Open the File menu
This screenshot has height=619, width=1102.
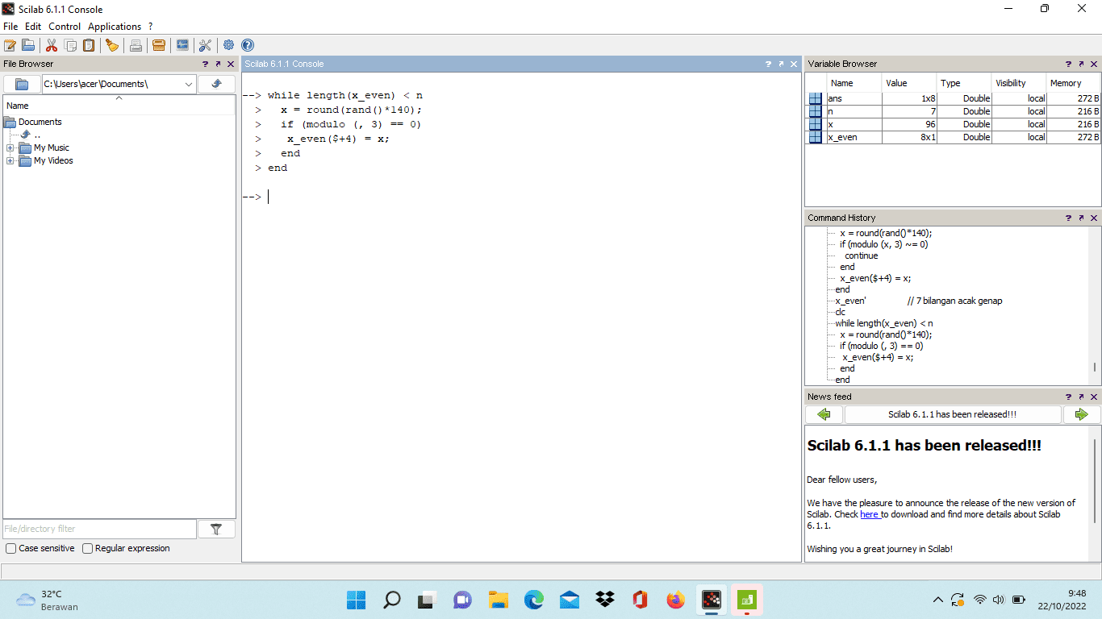point(10,27)
